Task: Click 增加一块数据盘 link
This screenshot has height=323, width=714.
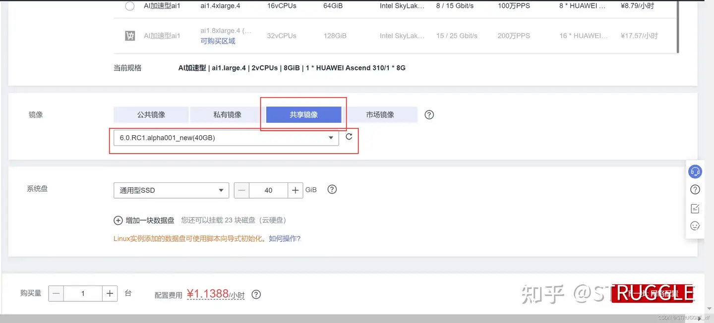Action: click(x=150, y=220)
